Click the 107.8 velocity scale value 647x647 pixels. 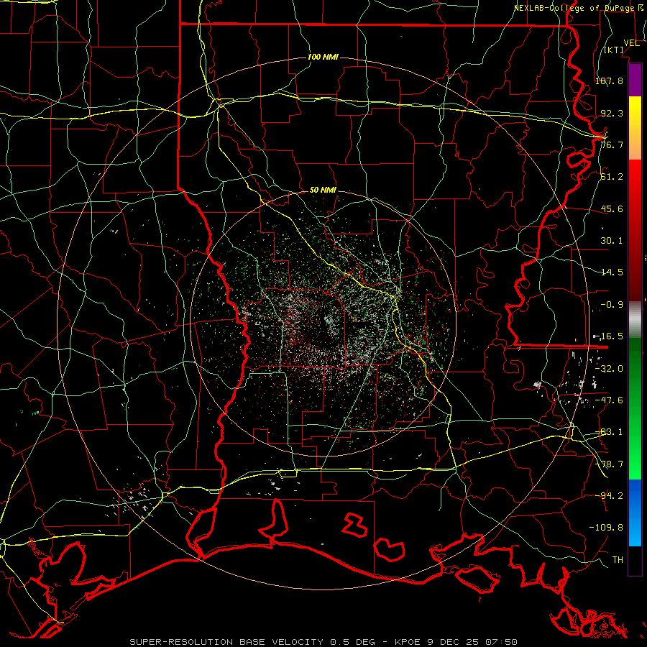[609, 81]
